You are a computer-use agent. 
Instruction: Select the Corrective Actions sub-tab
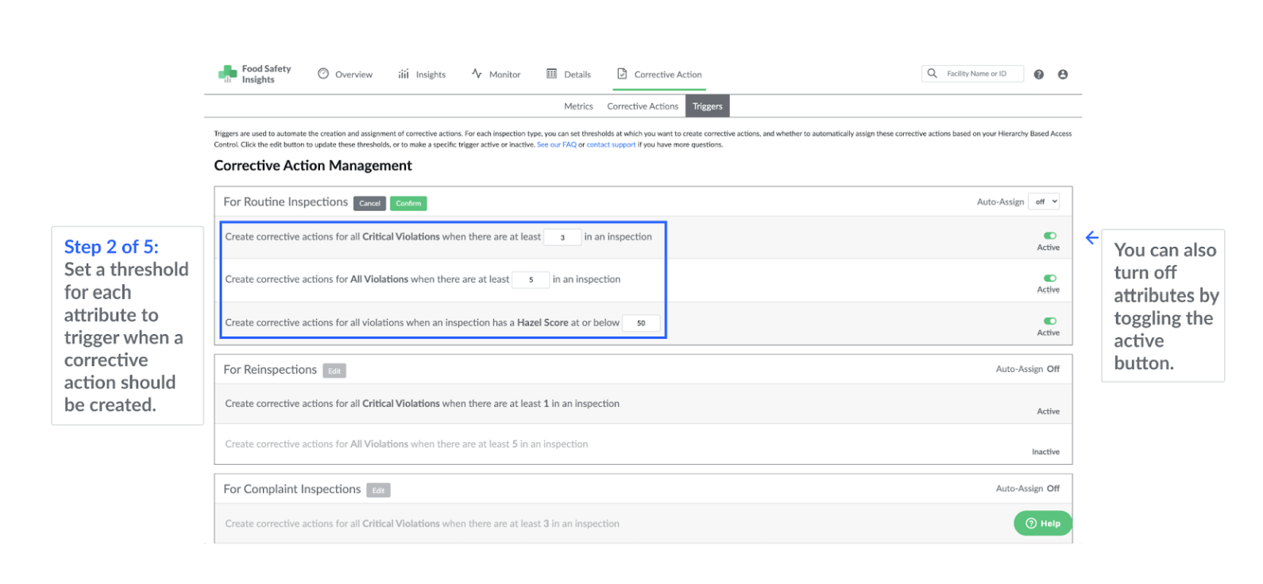pos(643,106)
